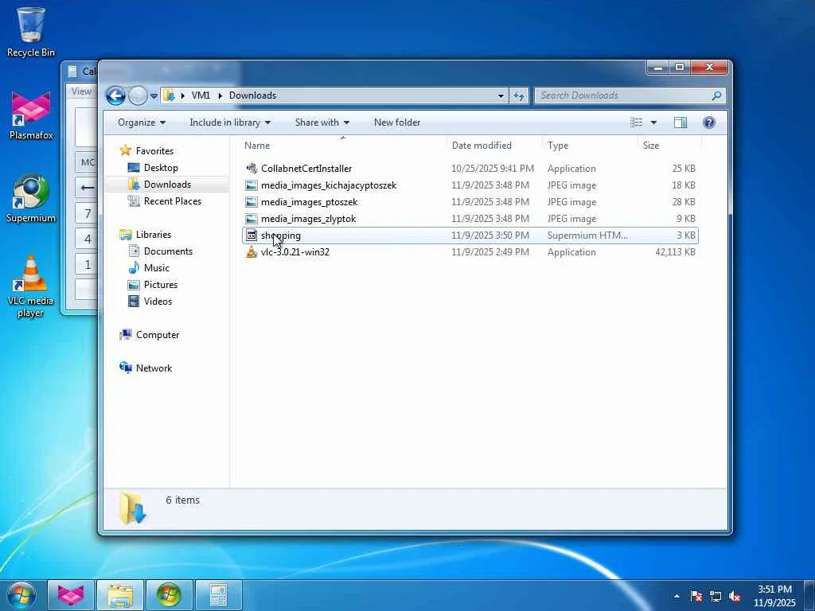This screenshot has height=611, width=815.
Task: Click the 42,113 KB size cell
Action: (x=675, y=252)
